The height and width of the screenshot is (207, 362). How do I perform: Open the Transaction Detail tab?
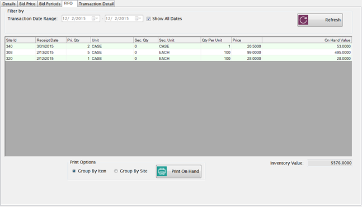(x=96, y=4)
